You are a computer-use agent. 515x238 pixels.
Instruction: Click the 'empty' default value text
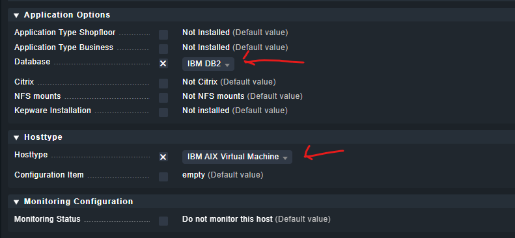[x=194, y=175]
